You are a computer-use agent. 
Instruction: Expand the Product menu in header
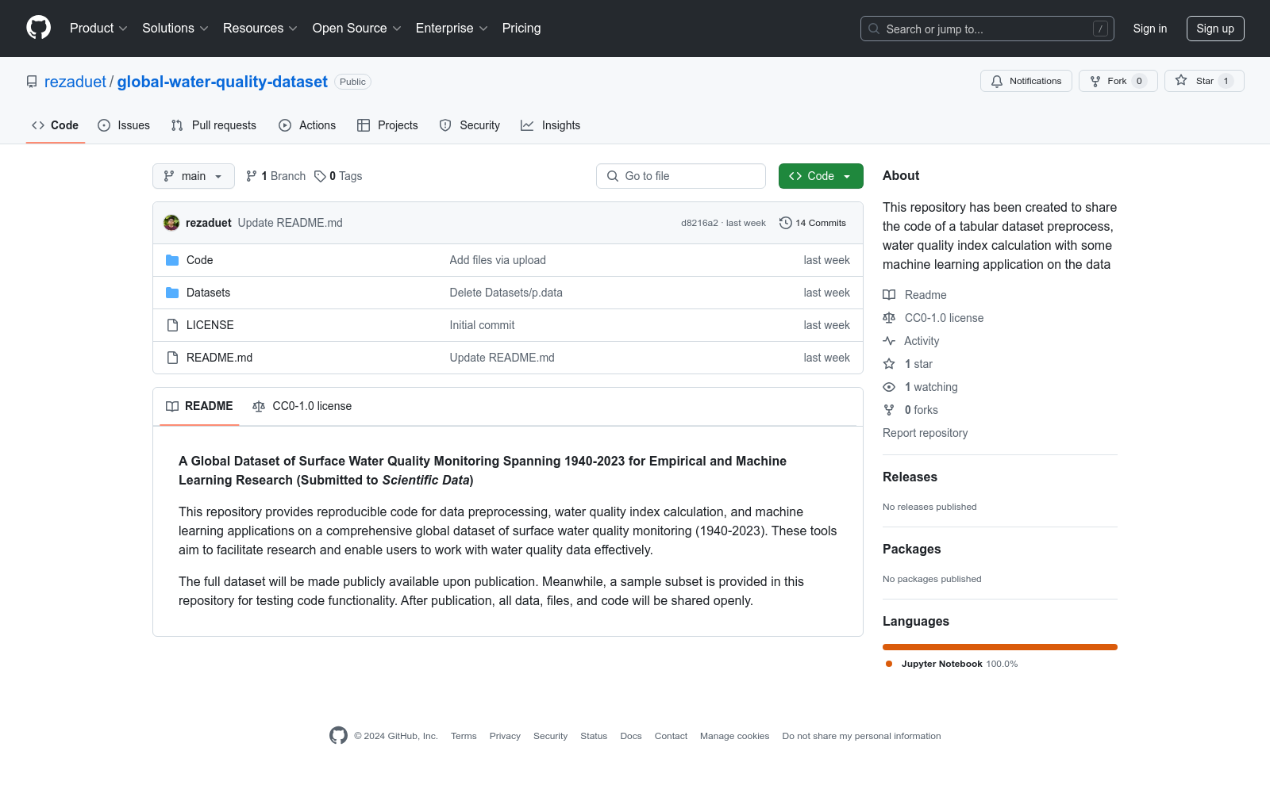pos(98,29)
